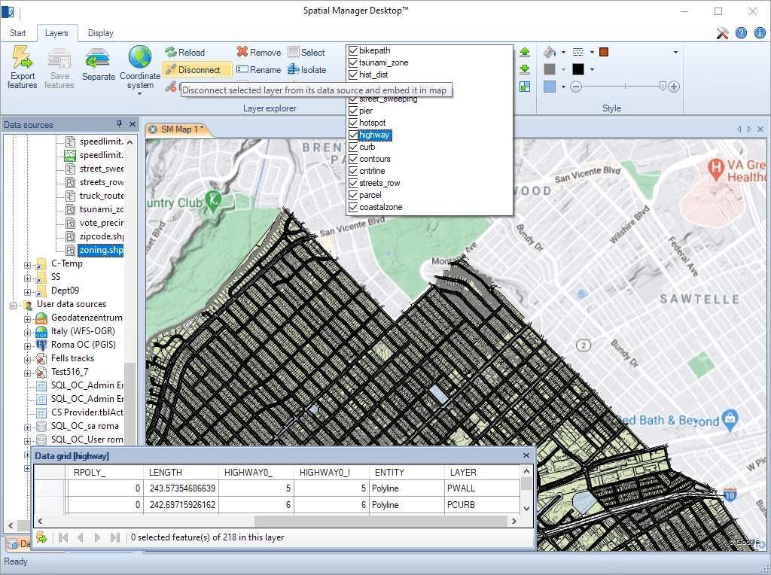771x575 pixels.
Task: Select the streets_row layer in the list
Action: pyautogui.click(x=379, y=183)
